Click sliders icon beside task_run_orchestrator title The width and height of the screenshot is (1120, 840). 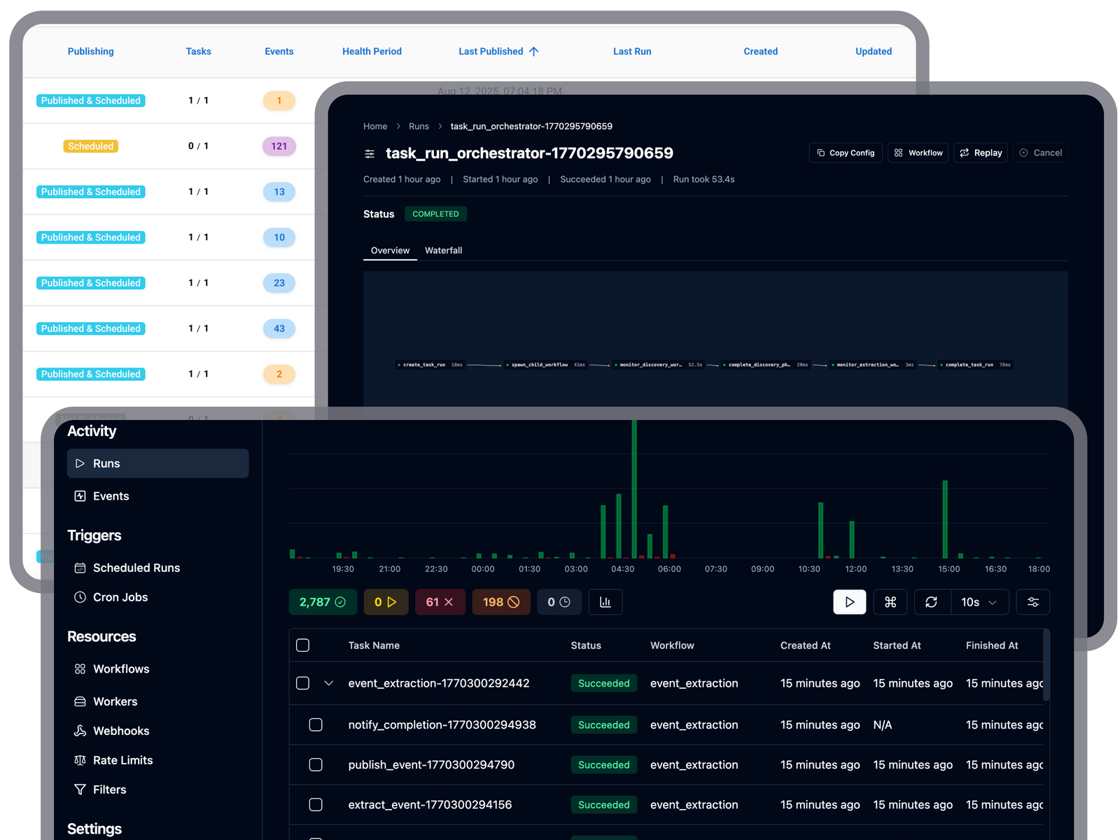tap(370, 153)
